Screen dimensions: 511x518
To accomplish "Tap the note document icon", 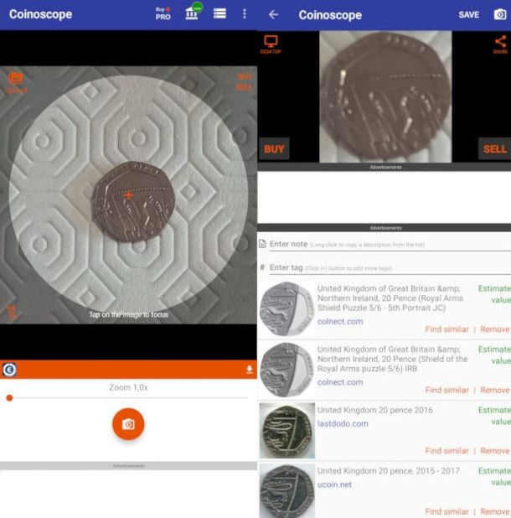I will coord(262,244).
